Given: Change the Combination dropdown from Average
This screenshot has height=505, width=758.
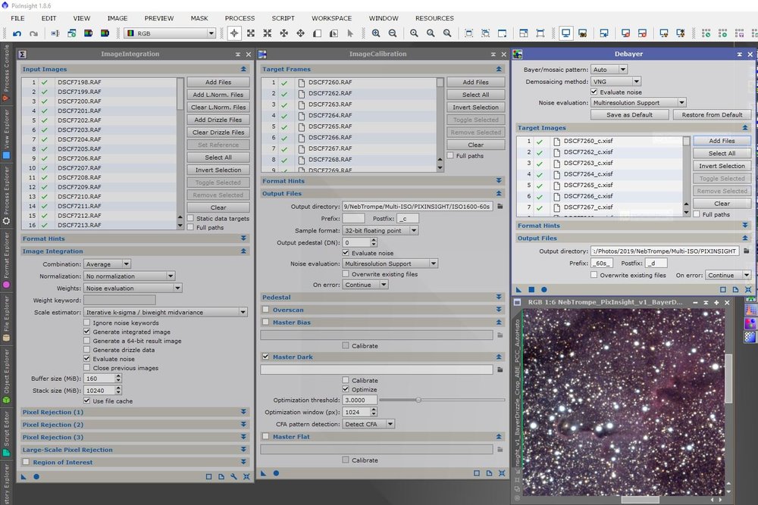Looking at the screenshot, I should tap(107, 263).
